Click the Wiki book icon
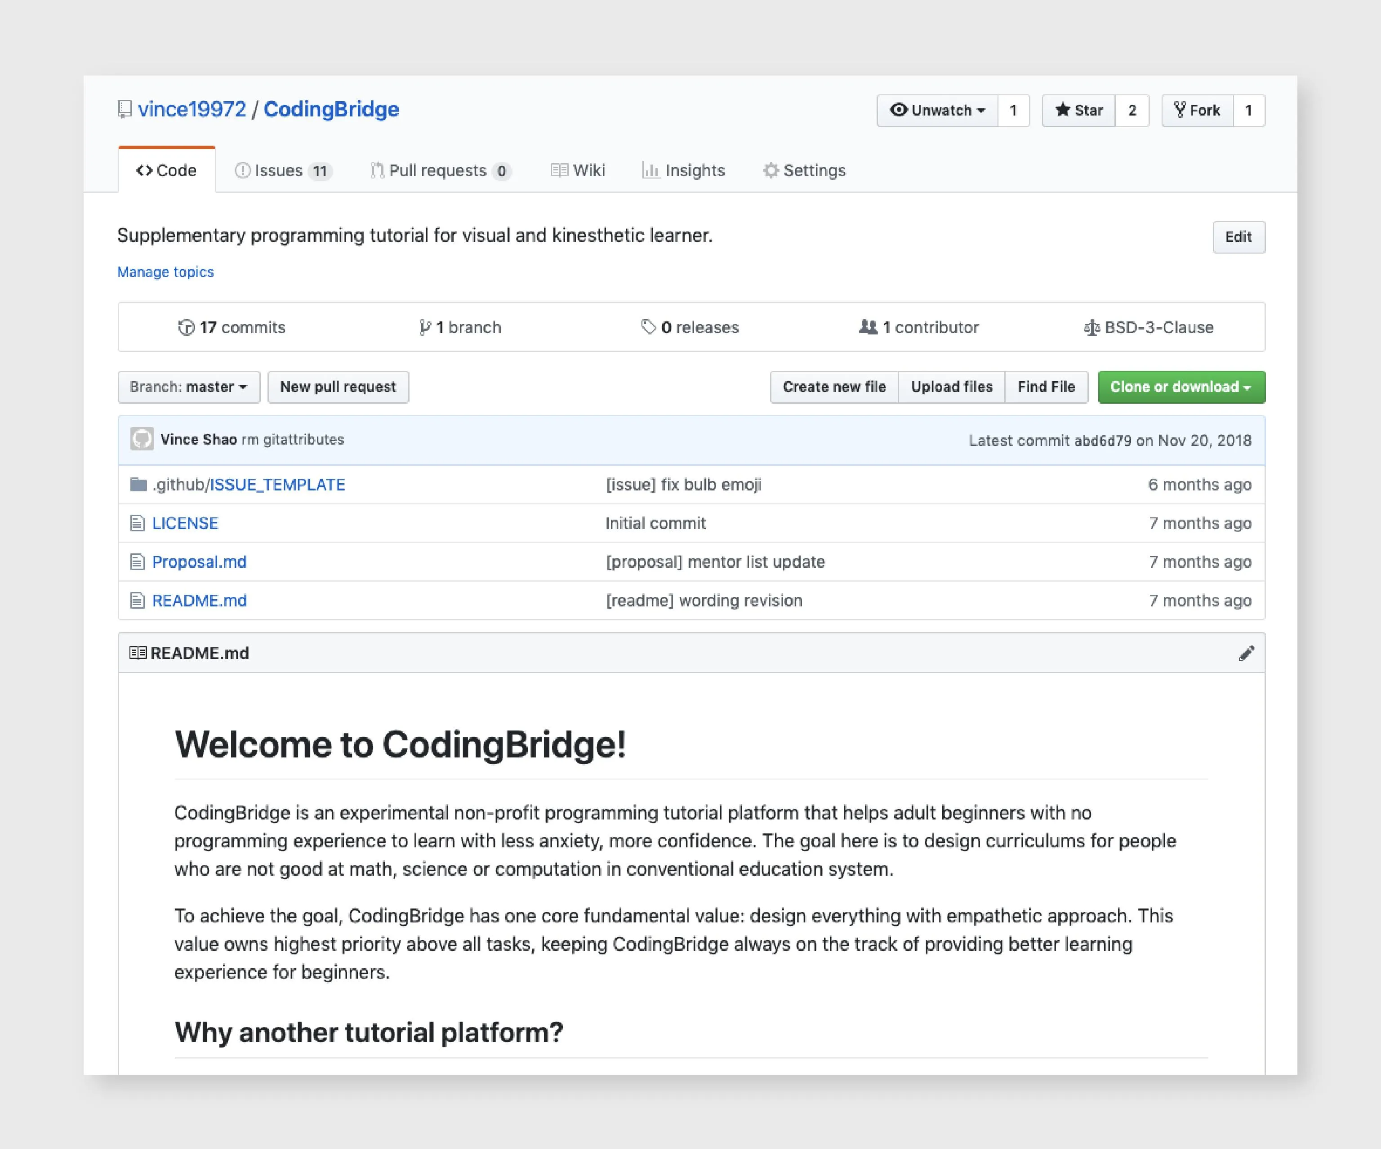The width and height of the screenshot is (1381, 1149). [560, 171]
